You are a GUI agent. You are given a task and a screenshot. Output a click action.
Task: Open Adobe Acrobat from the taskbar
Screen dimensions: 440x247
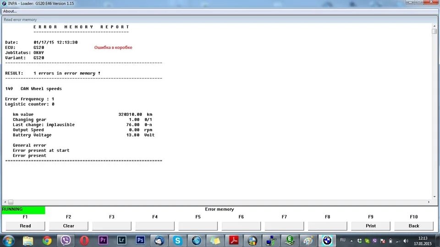[234, 241]
